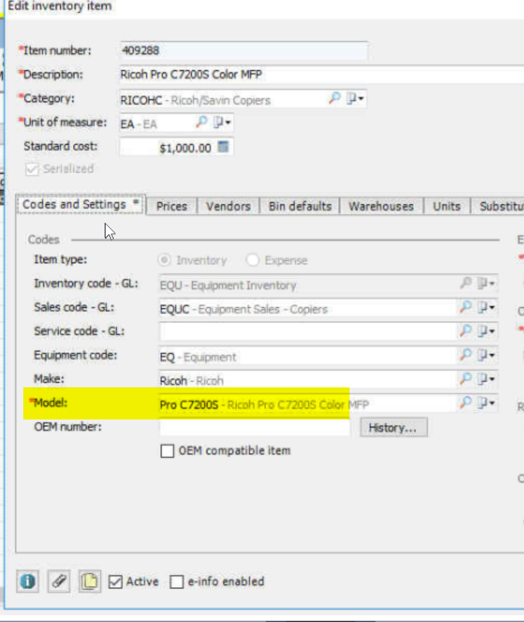Screen dimensions: 524x622
Task: Search Equipment code with magnifier icon
Action: 466,355
